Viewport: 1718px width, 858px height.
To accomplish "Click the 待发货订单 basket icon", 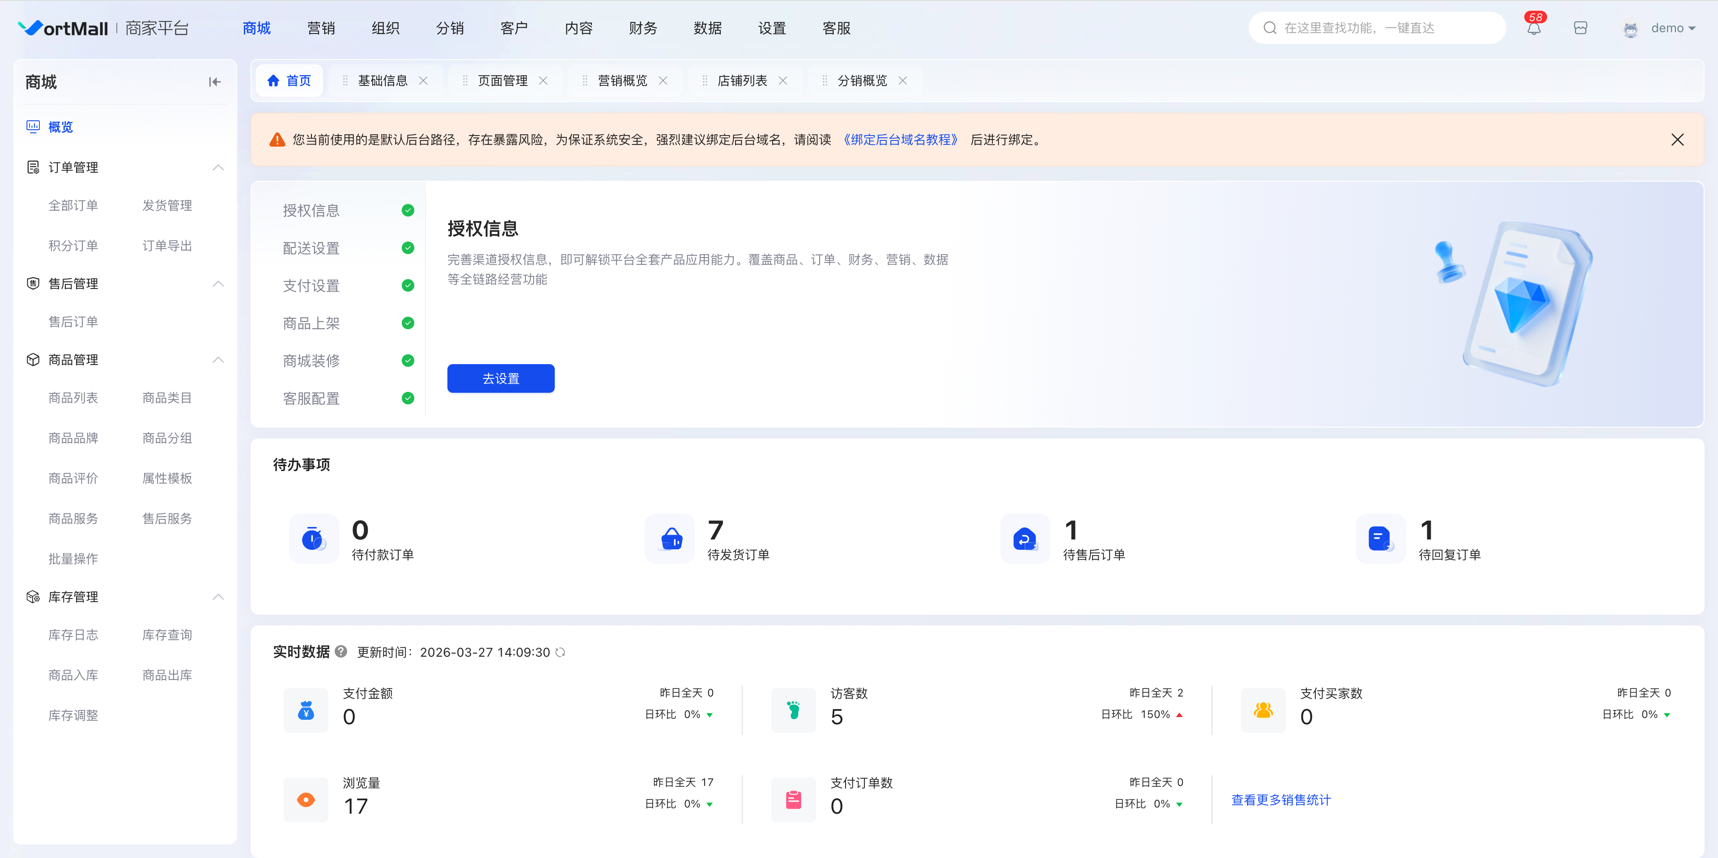I will click(x=670, y=538).
